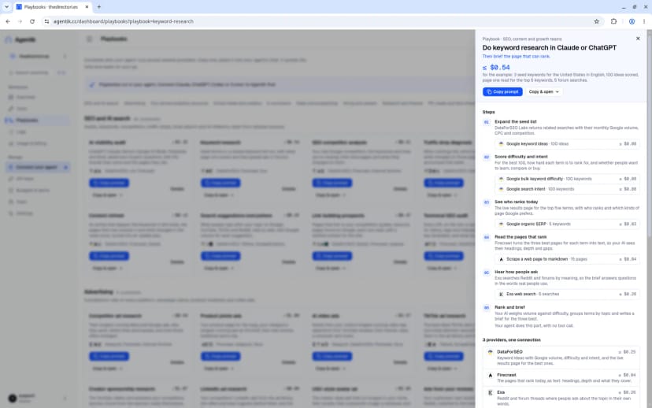652x408 pixels.
Task: Click the address bar URL field
Action: [320, 21]
